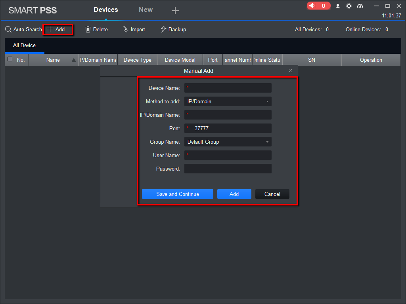406x304 pixels.
Task: Click the Save and Continue button
Action: 178,194
